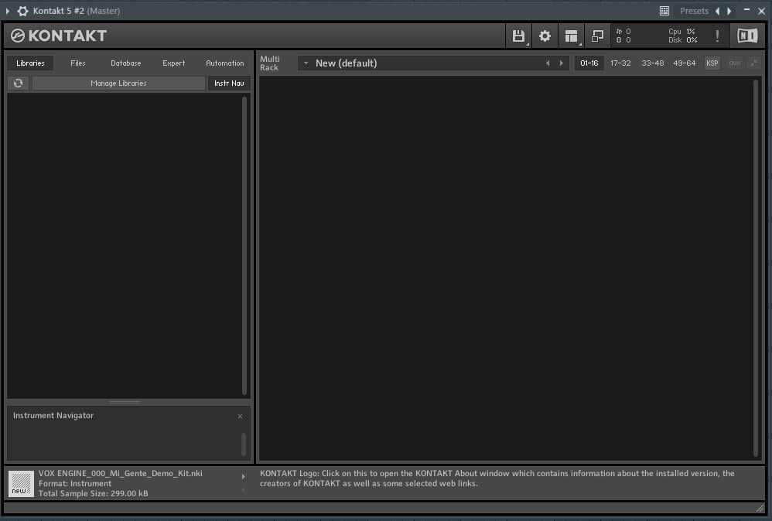The width and height of the screenshot is (772, 521).
Task: Show rack page 49-64
Action: (685, 63)
